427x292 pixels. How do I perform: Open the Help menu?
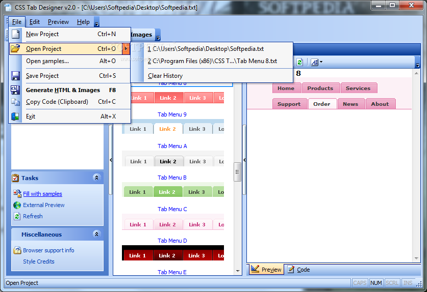pos(83,22)
